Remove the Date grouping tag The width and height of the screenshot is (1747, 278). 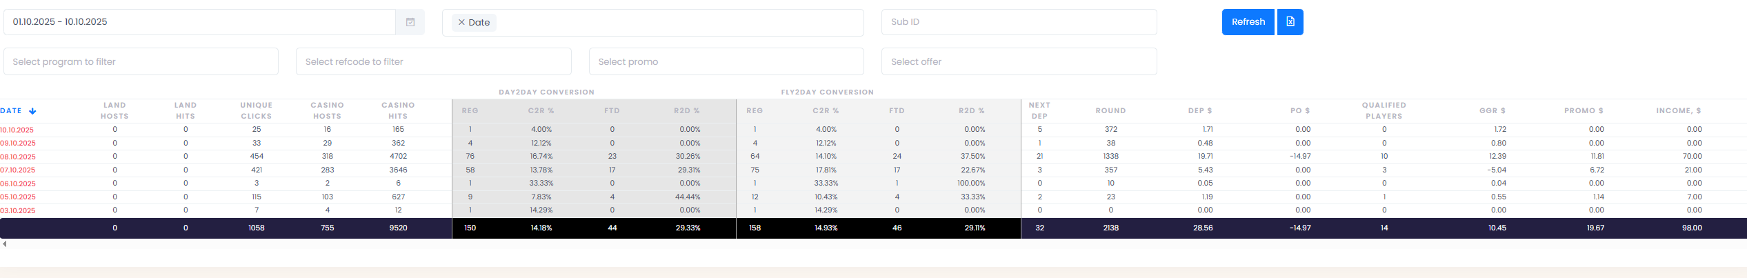[x=461, y=22]
